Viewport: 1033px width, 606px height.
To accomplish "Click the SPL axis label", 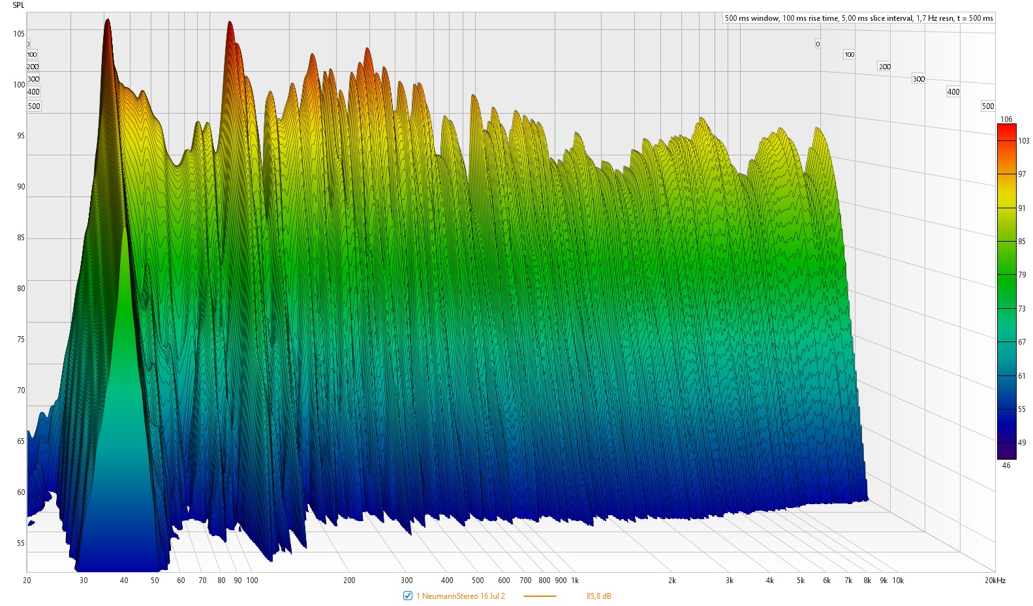I will [18, 5].
